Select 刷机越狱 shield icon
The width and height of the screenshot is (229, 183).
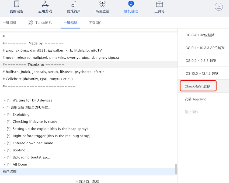point(131,4)
